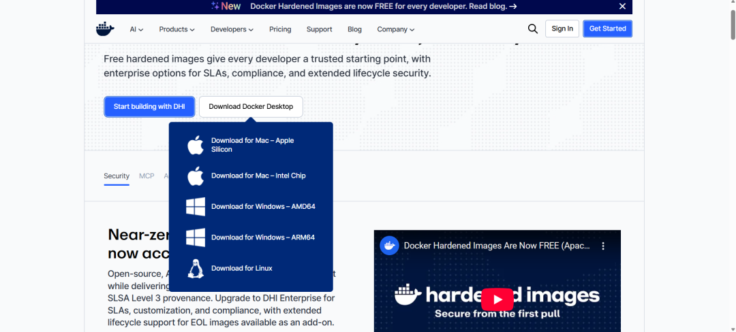Click Start building with DHI
The width and height of the screenshot is (736, 332).
point(149,107)
